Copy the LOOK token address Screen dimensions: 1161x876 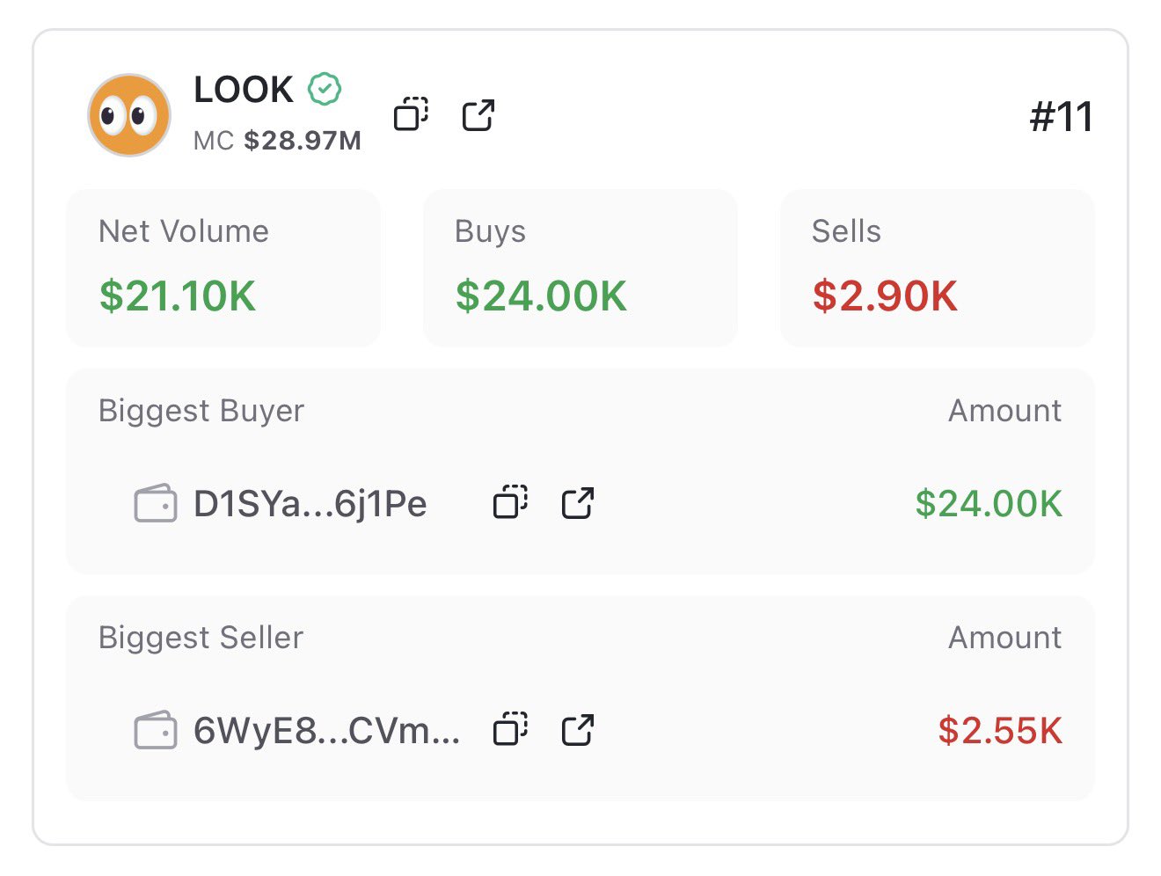pos(411,114)
